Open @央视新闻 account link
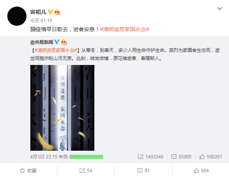The image size is (229, 178). (x=41, y=42)
